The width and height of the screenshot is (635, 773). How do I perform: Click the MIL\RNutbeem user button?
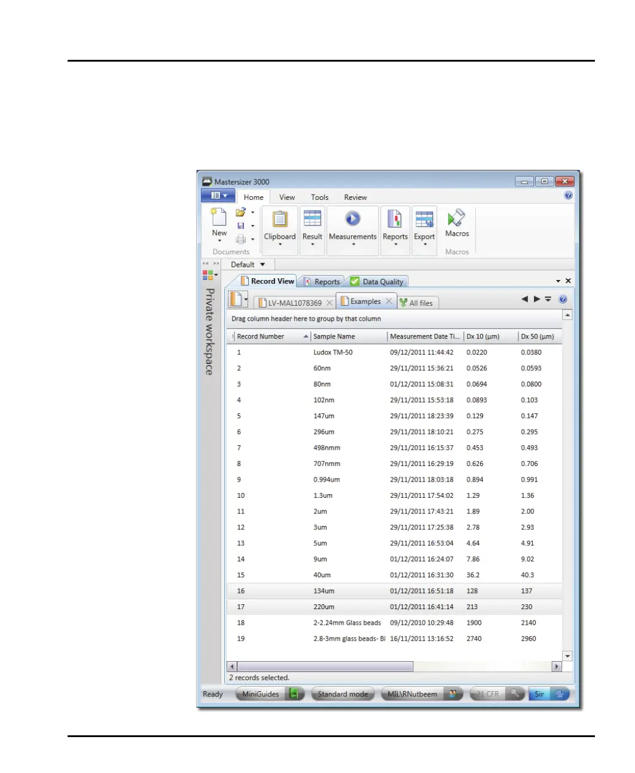click(x=422, y=694)
